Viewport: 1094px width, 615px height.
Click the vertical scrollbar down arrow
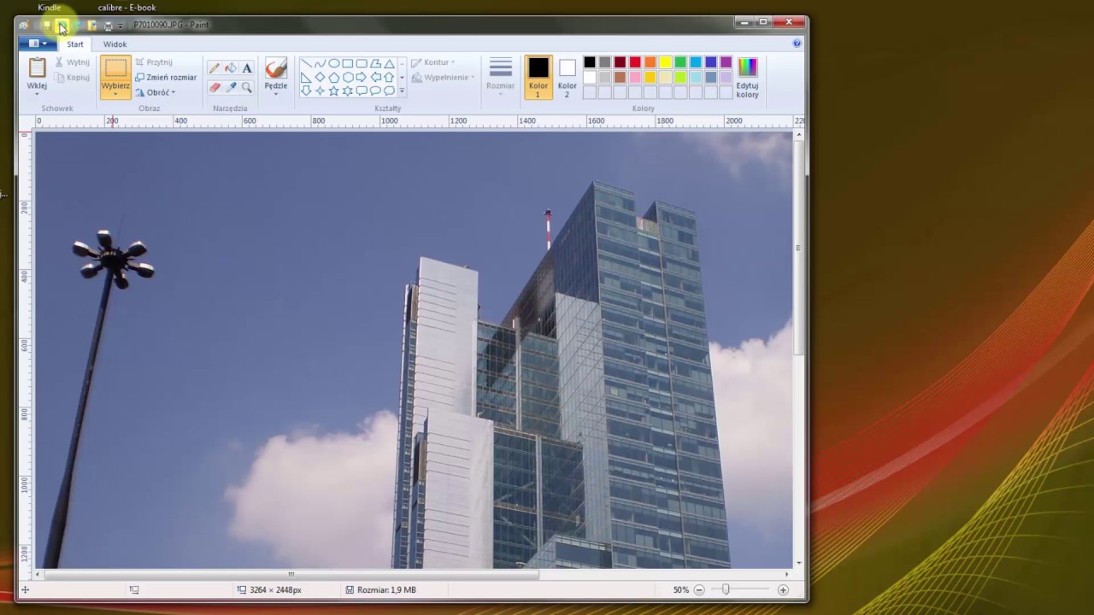point(799,563)
